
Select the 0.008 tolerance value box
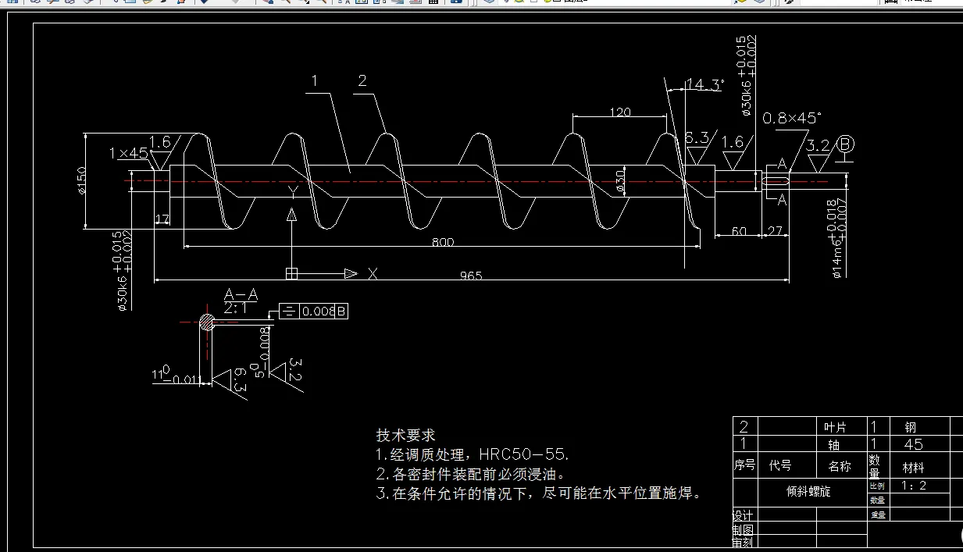coord(318,312)
